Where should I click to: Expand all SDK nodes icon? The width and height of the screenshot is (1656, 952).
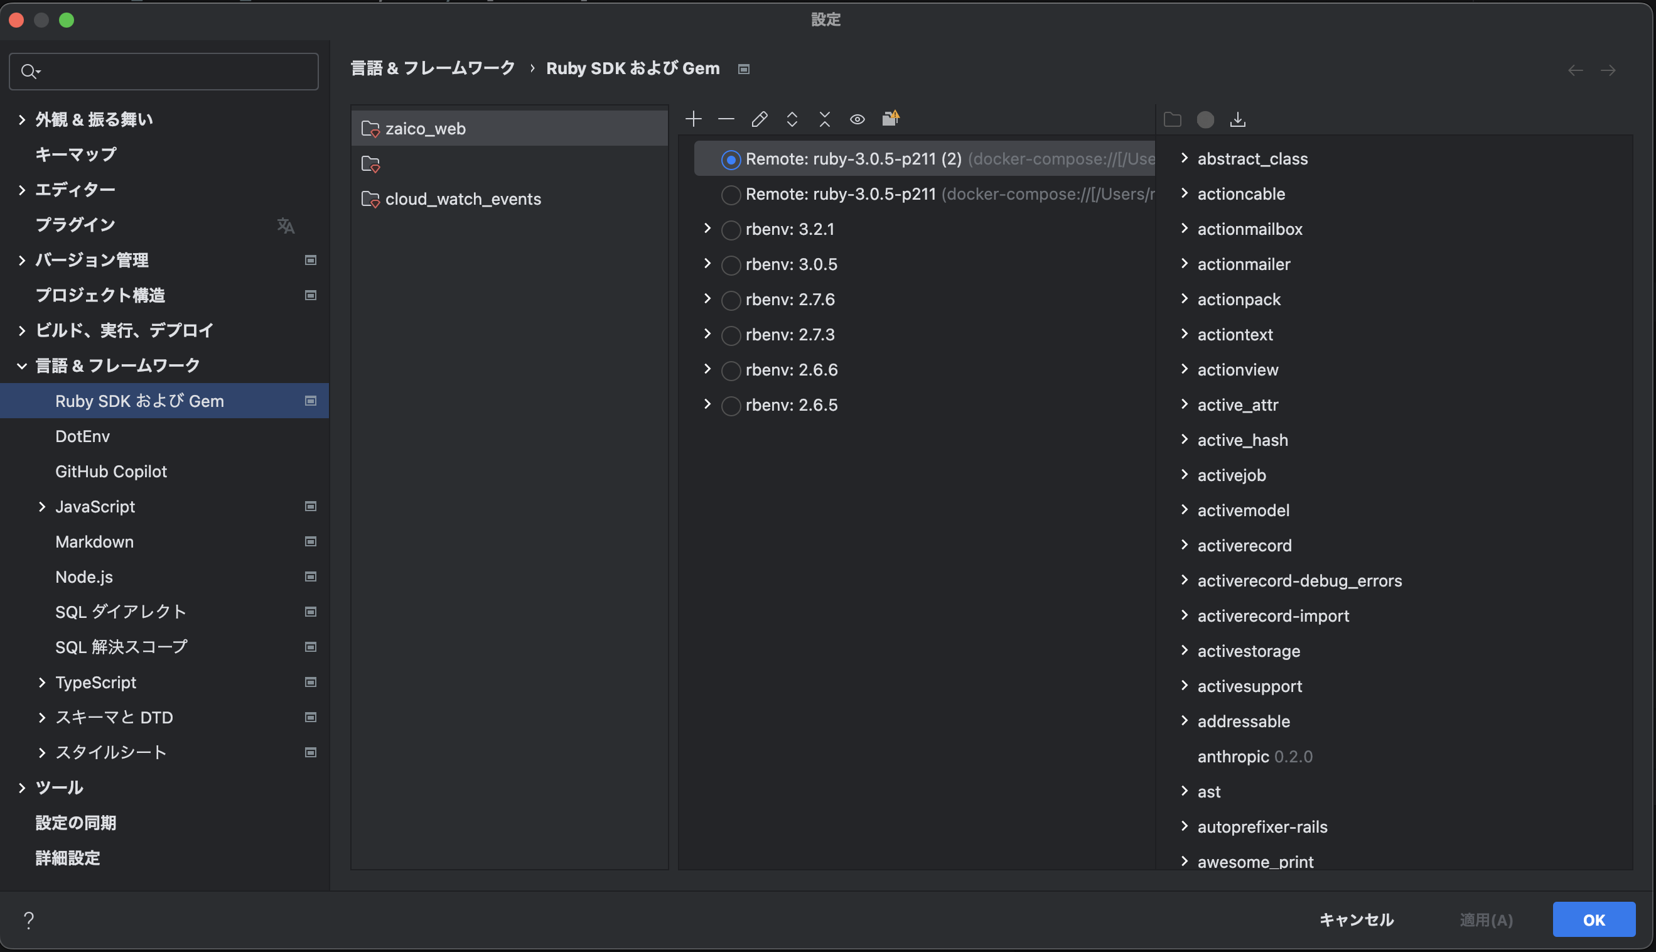[792, 119]
